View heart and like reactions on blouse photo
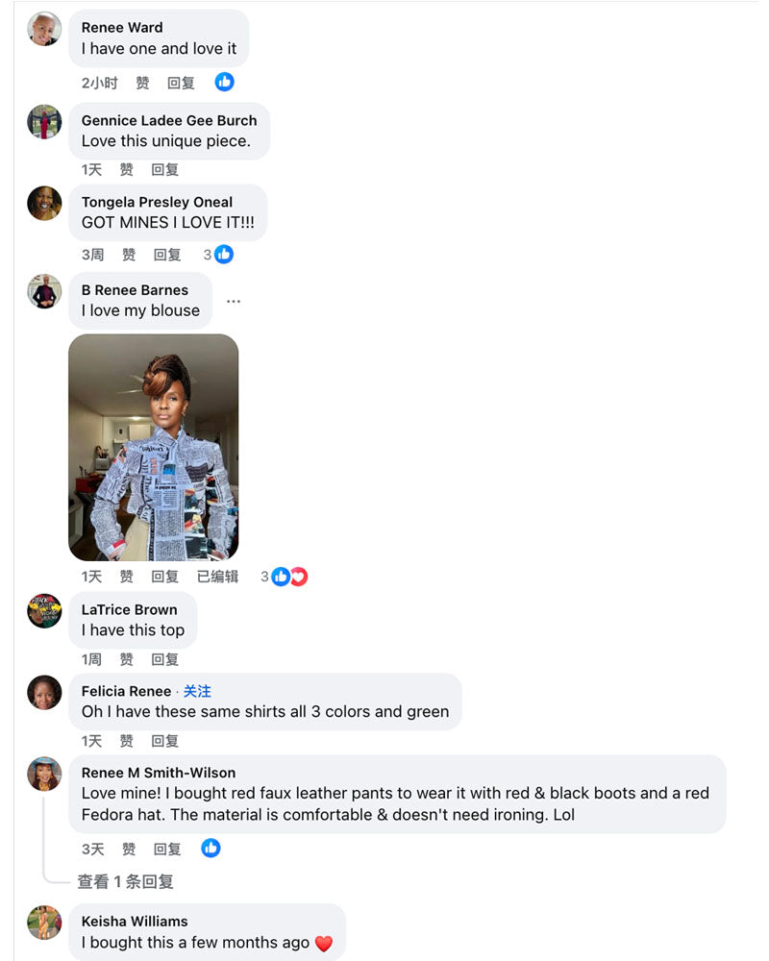This screenshot has width=769, height=961. coord(288,577)
